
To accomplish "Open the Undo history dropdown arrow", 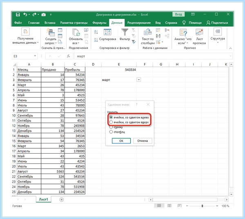I will point(29,15).
